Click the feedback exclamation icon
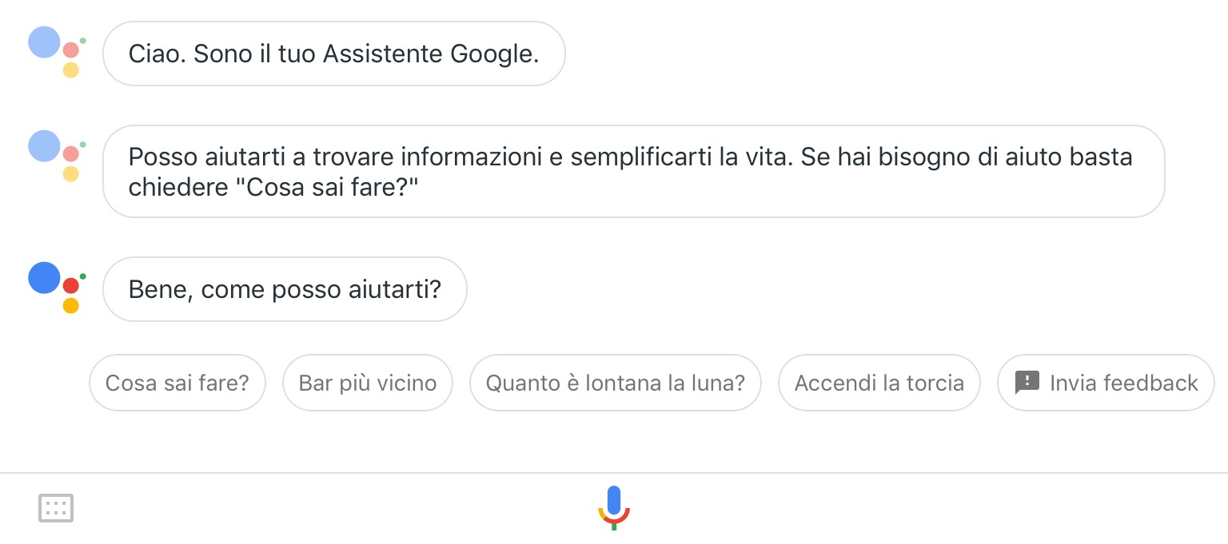Image resolution: width=1228 pixels, height=544 pixels. click(1027, 382)
